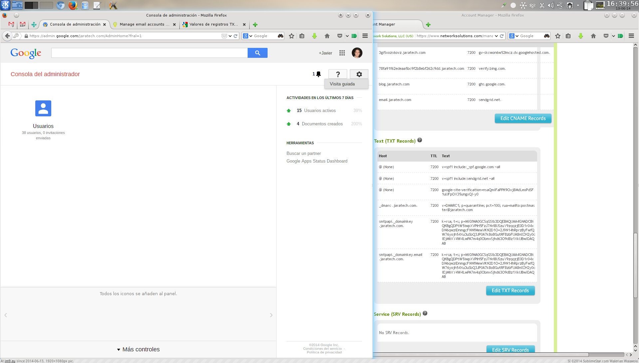
Task: Open the notifications bell
Action: [x=318, y=74]
